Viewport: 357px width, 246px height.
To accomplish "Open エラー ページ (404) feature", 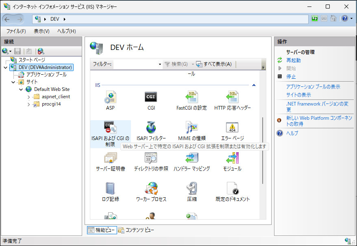I will tap(232, 131).
